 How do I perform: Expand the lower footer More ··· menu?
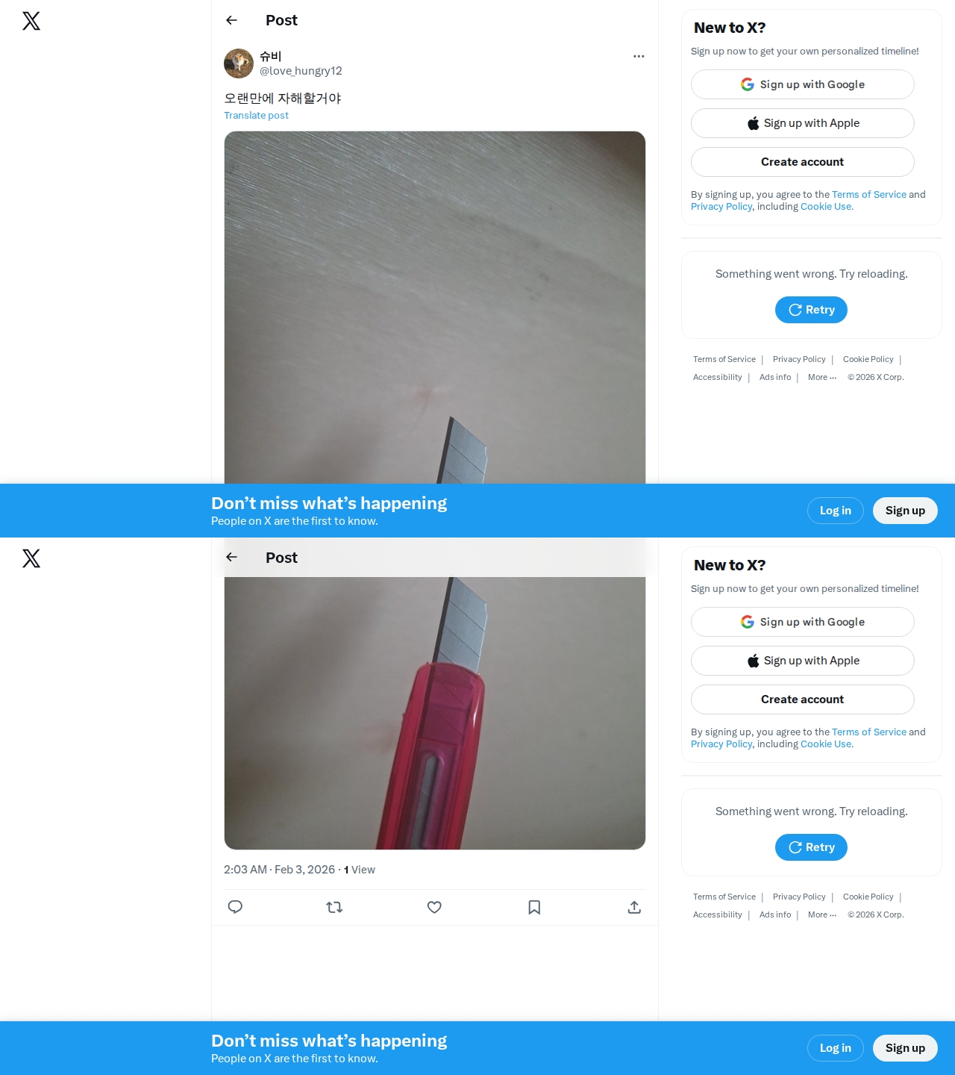(x=822, y=914)
